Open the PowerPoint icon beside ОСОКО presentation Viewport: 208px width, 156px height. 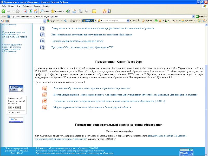click(44, 101)
